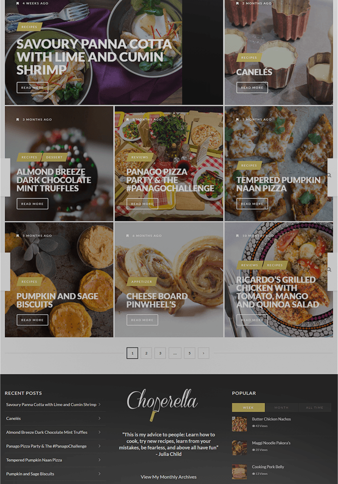Click chevron beside Pumpkin and Sage Biscuits link
The height and width of the screenshot is (484, 338).
click(99, 474)
